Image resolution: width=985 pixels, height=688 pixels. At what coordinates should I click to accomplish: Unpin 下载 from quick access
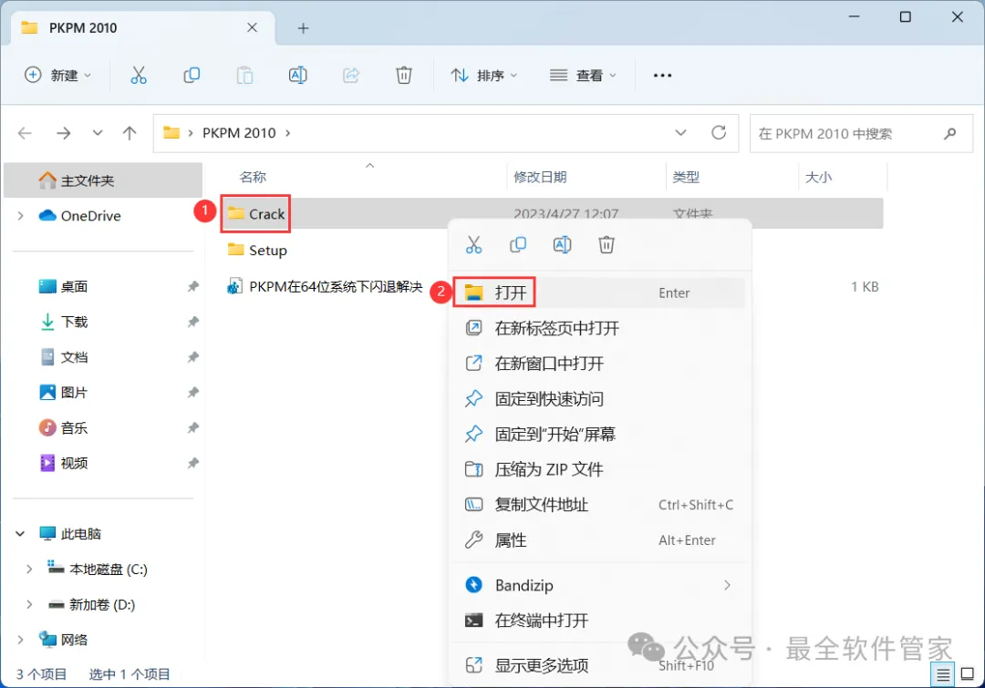(192, 322)
